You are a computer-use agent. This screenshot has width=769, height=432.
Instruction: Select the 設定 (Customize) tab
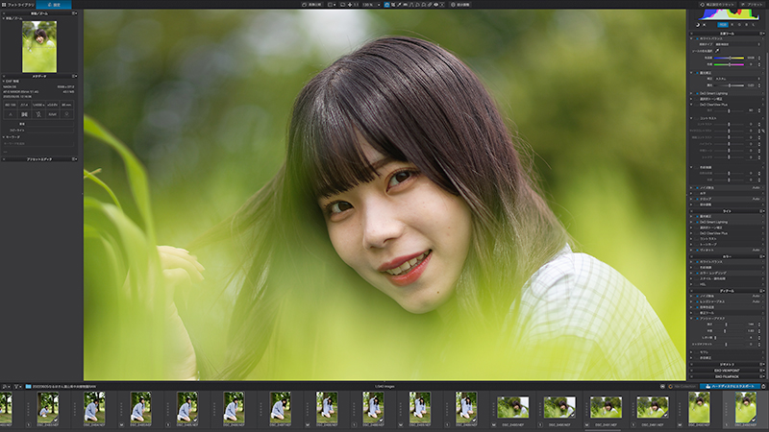54,5
